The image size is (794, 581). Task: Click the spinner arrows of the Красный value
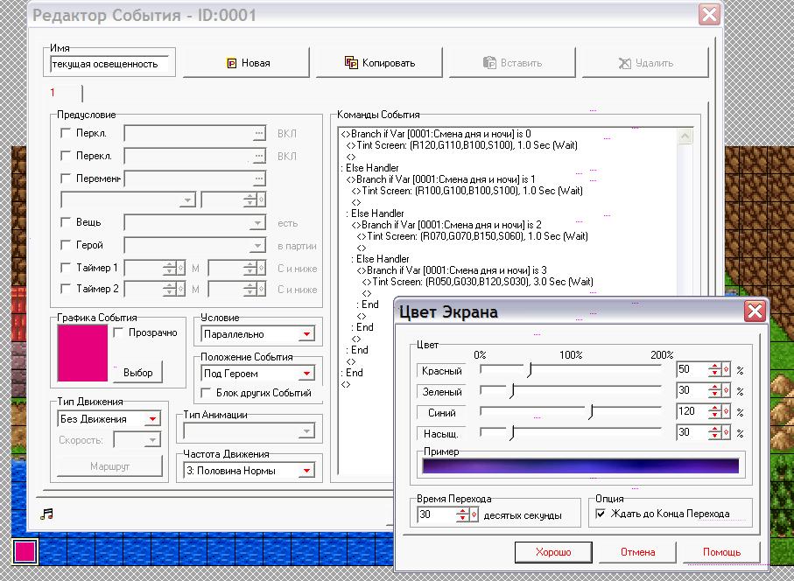[x=715, y=370]
